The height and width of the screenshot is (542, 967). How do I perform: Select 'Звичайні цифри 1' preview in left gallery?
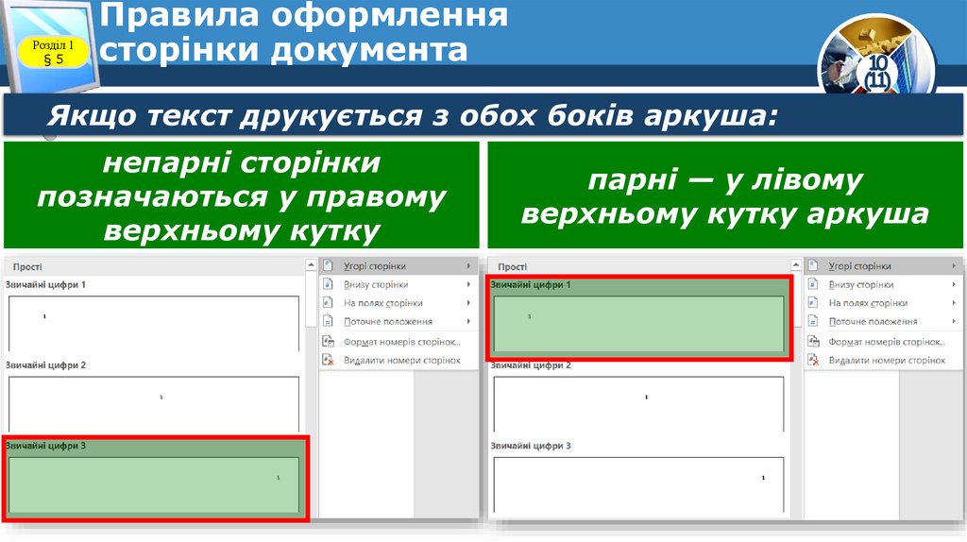tap(154, 323)
